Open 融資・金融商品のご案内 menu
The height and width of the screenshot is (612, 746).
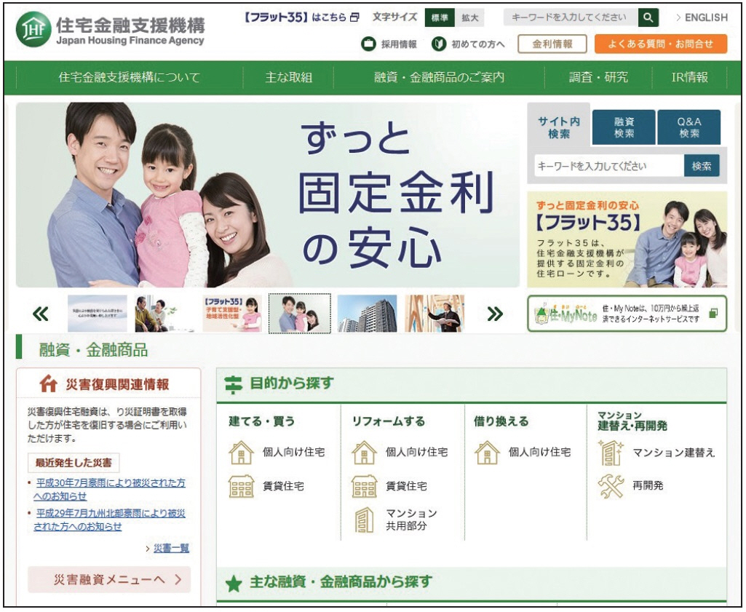pyautogui.click(x=439, y=77)
